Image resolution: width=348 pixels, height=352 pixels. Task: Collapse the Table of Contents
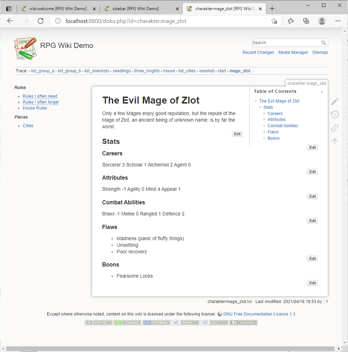tap(322, 91)
